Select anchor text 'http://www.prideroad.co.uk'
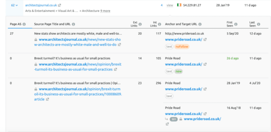 184,34
